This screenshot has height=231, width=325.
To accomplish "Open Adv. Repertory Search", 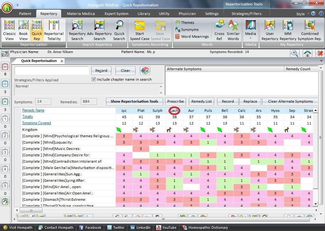I will [x=99, y=30].
